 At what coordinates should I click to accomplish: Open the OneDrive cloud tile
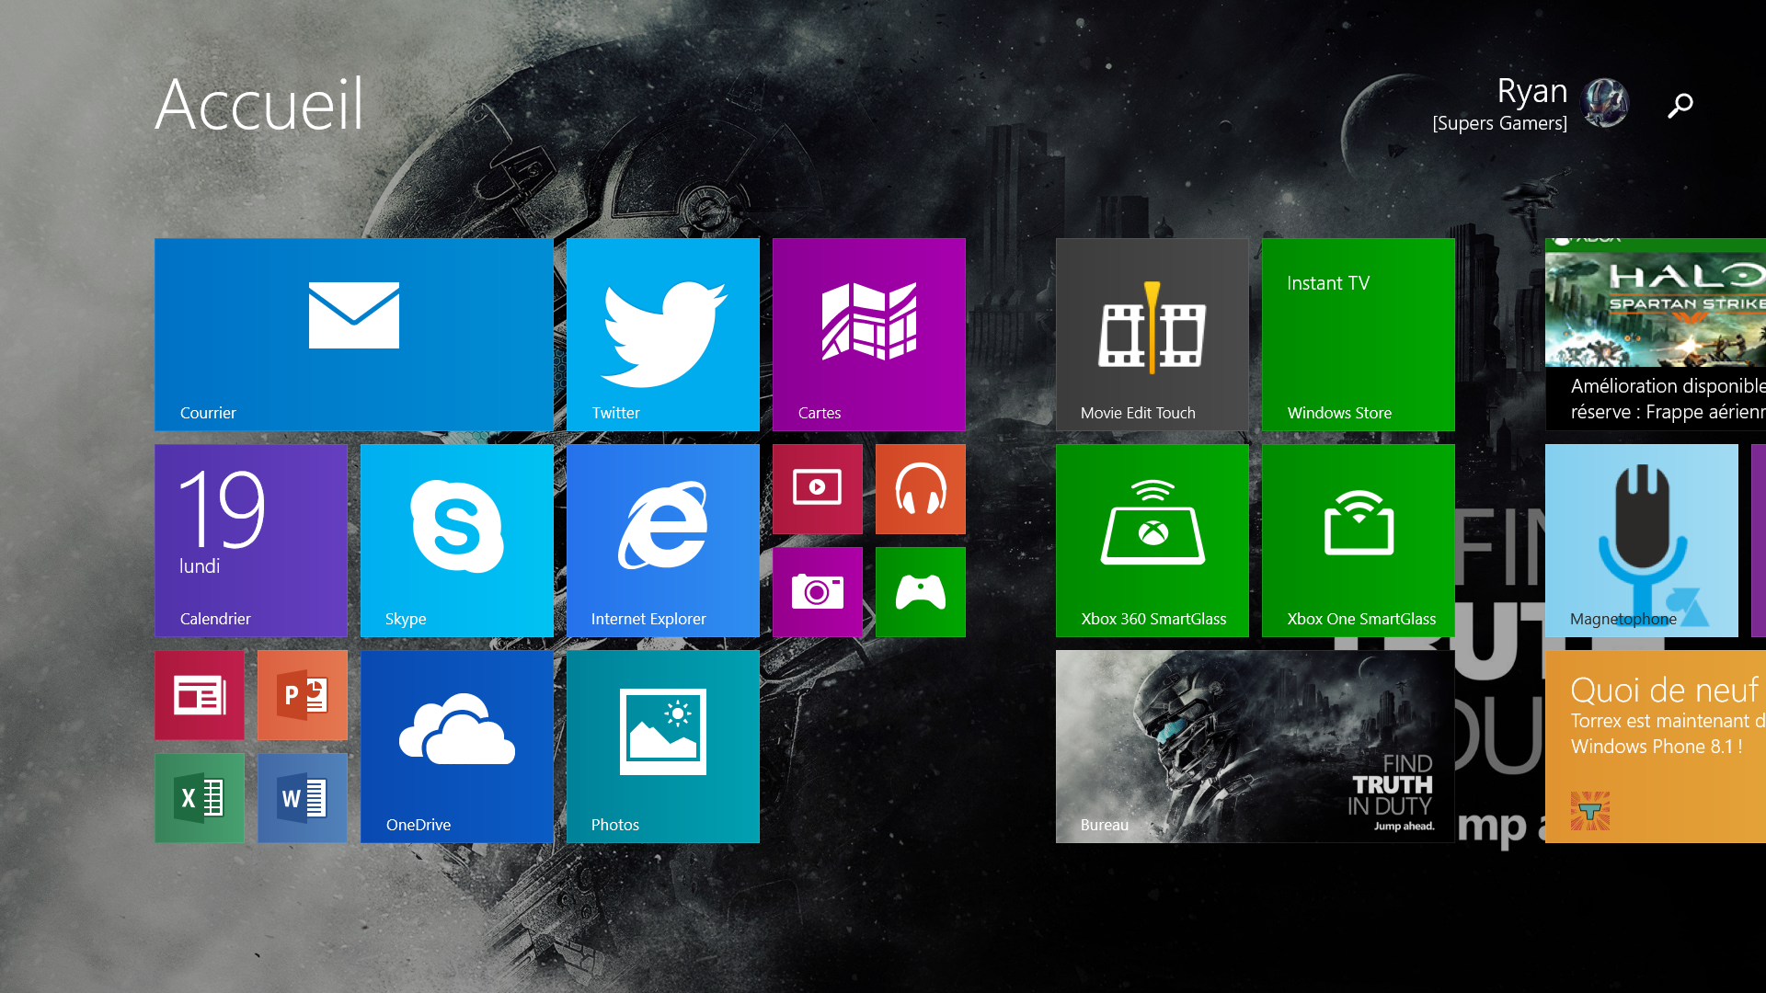457,747
